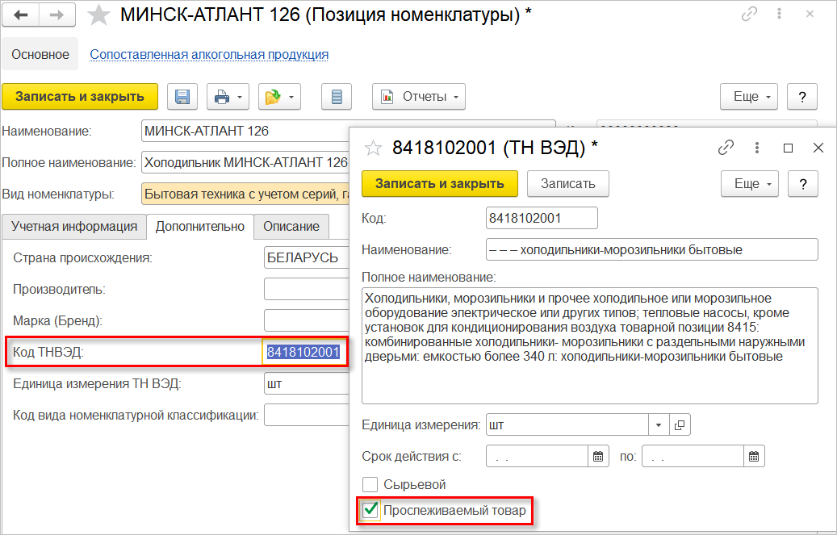
Task: Add ТН ВЭД dialog to favorites star
Action: point(373,148)
